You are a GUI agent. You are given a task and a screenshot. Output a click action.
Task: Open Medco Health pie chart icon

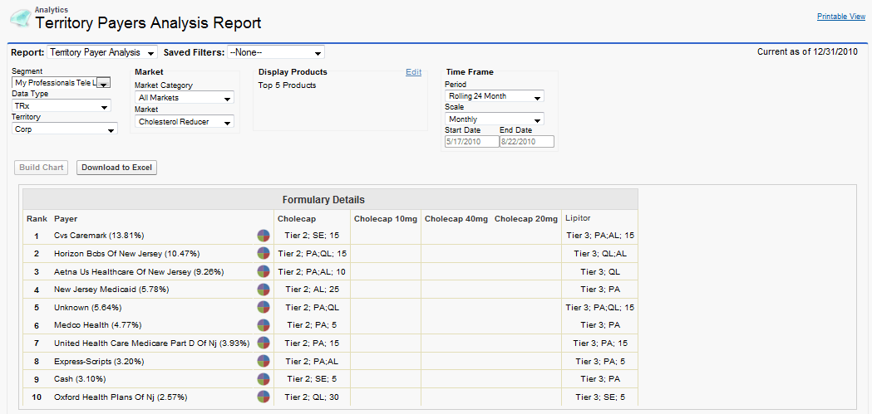coord(264,325)
